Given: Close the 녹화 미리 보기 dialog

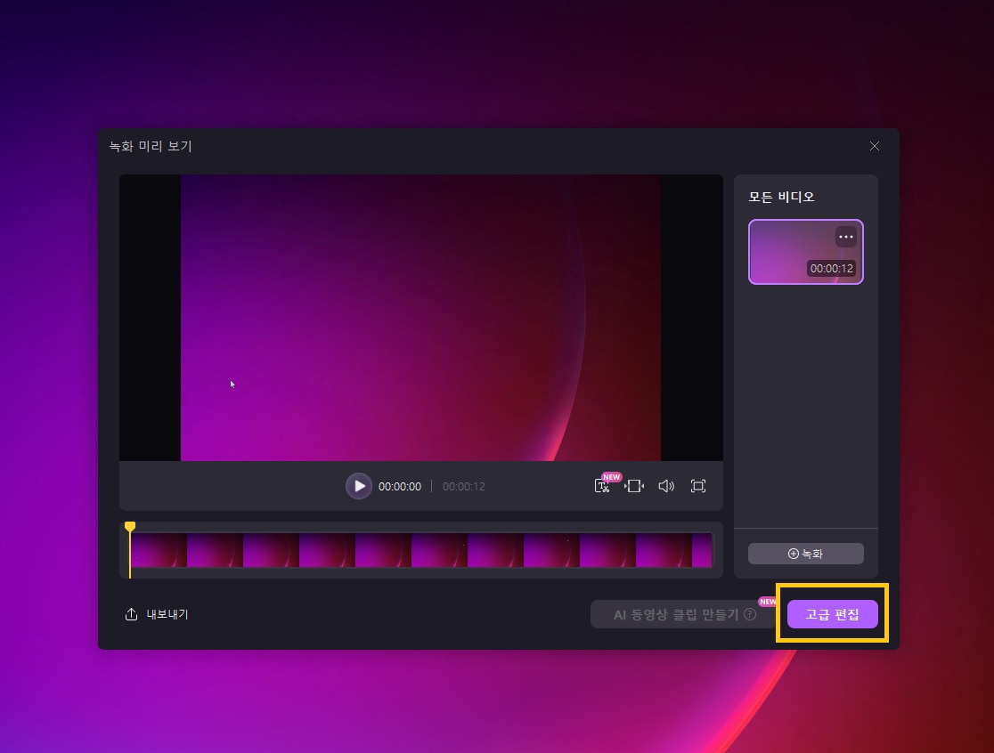Looking at the screenshot, I should (x=874, y=146).
